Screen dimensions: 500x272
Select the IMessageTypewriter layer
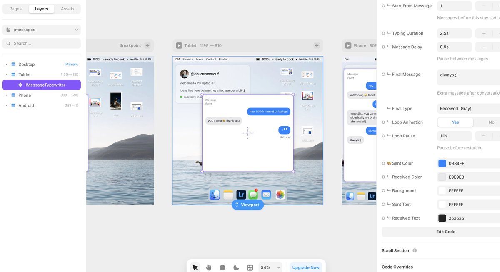pyautogui.click(x=42, y=85)
